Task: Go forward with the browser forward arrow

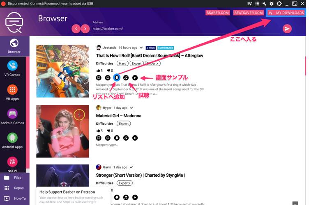Action: click(85, 29)
